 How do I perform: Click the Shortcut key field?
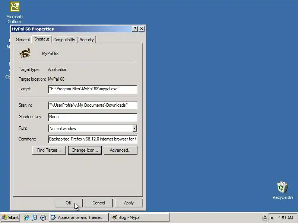(92, 117)
